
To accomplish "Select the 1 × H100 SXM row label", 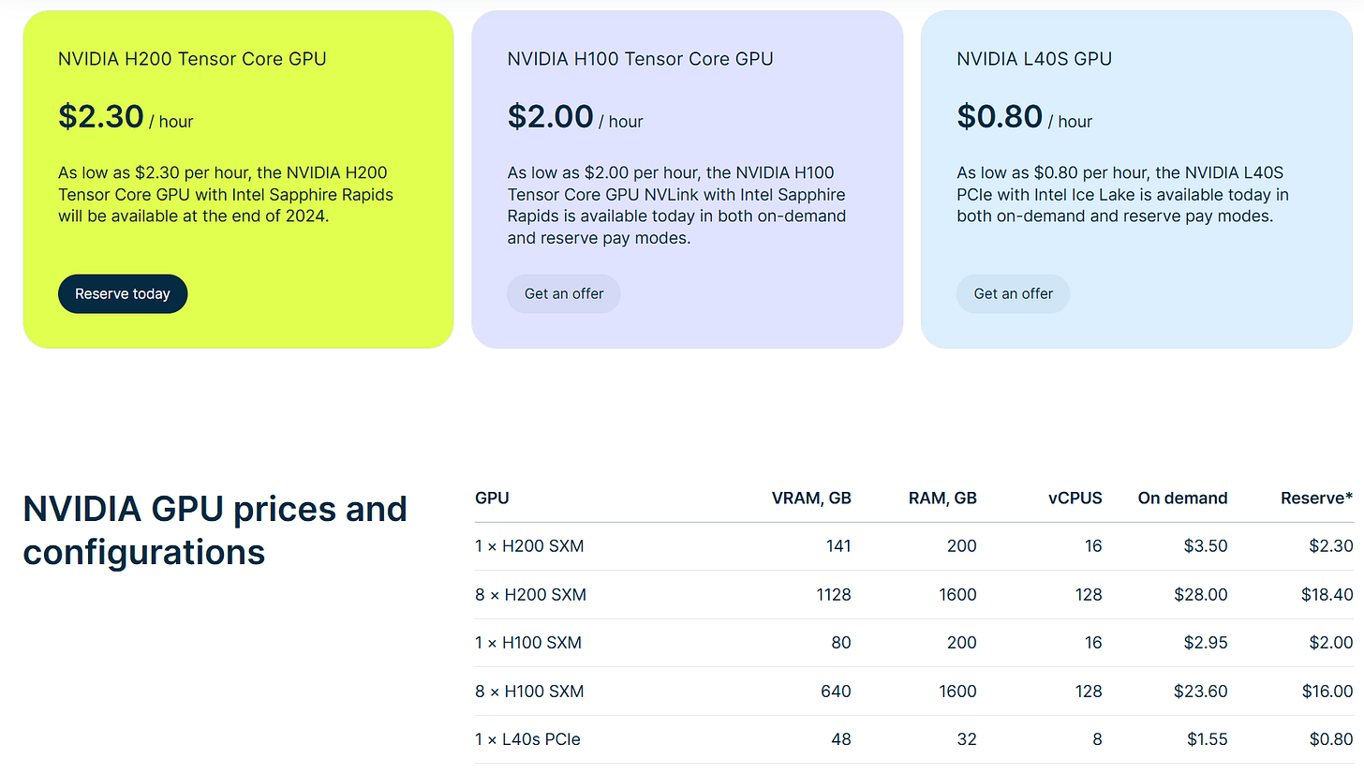I will pyautogui.click(x=528, y=643).
